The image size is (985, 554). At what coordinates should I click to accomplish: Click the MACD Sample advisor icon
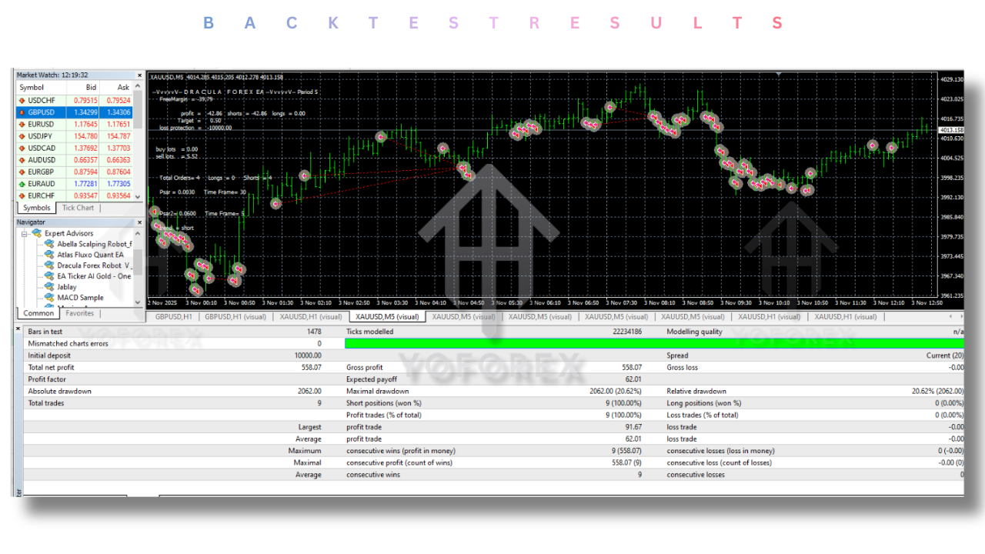click(x=49, y=298)
